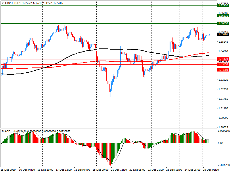
Task: Click the chart menu triangle beside GBPUSD,H1
Action: pyautogui.click(x=3, y=3)
